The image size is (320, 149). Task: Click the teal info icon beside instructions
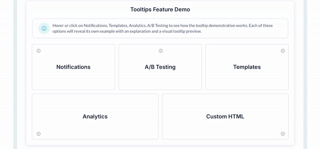(44, 28)
